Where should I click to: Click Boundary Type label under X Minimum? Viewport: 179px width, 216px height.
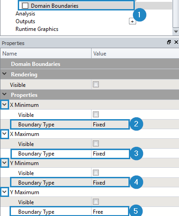pyautogui.click(x=36, y=125)
